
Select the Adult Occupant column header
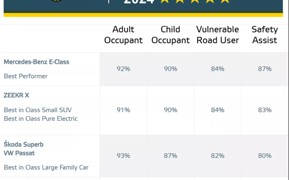(123, 35)
